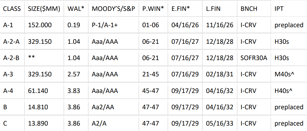Select the 2.57 WAL value

click(x=74, y=74)
